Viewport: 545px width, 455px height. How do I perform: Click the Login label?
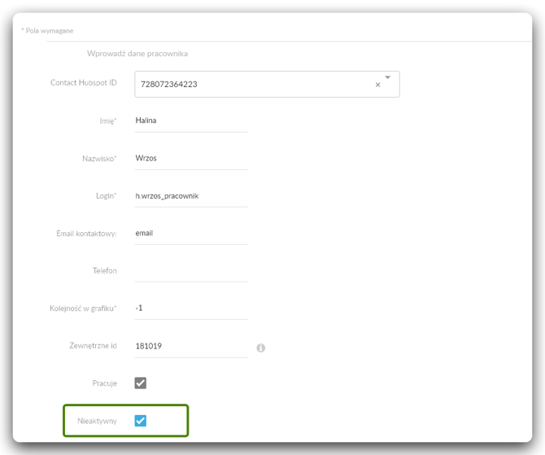(x=107, y=196)
